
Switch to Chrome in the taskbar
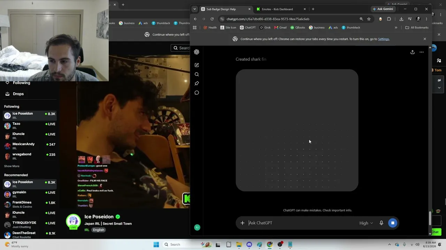tap(270, 244)
